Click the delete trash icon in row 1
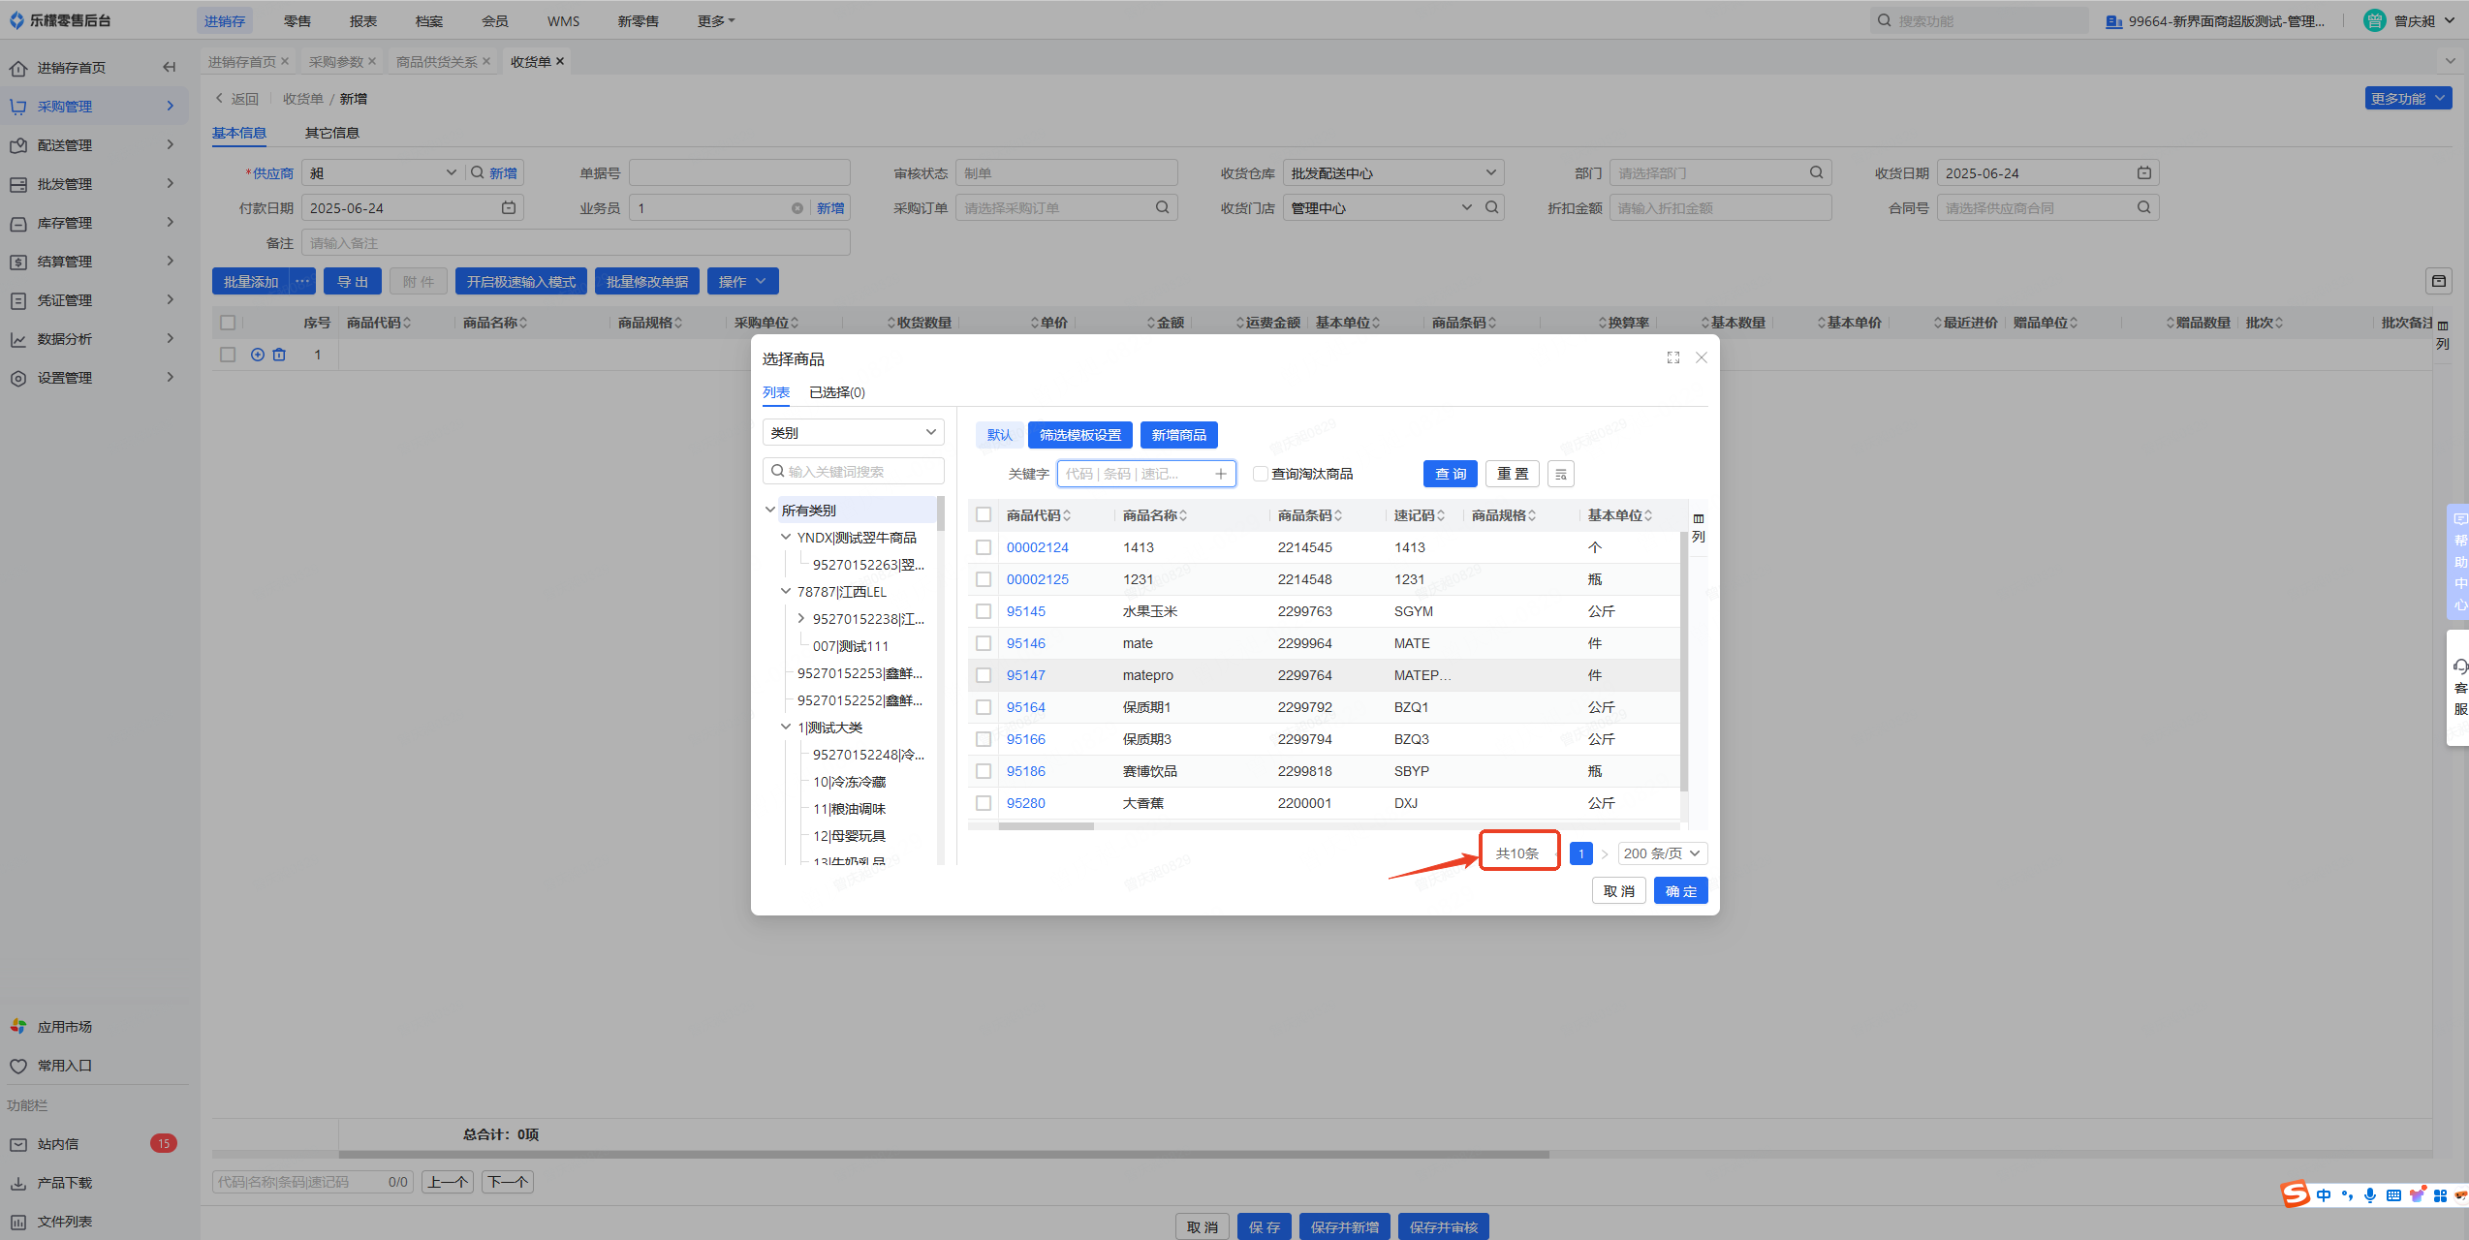Image resolution: width=2469 pixels, height=1240 pixels. coord(279,355)
